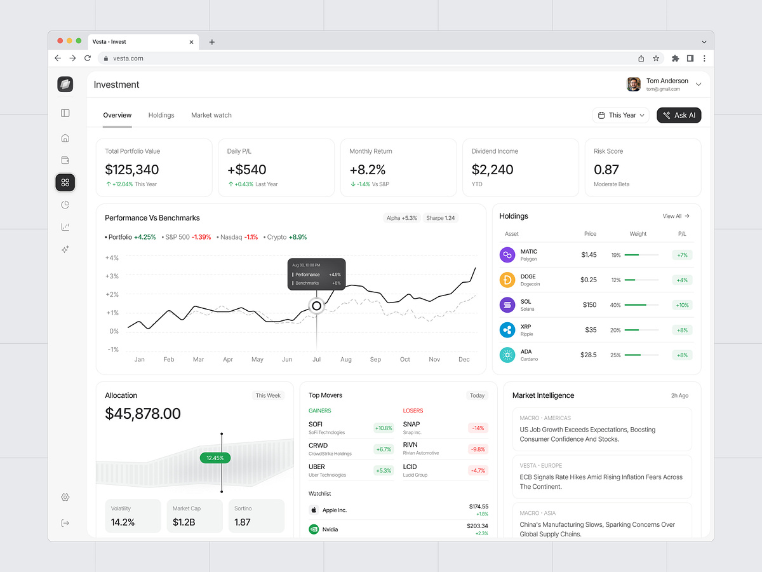Click the Nasdaq -1.1% legend entry
The height and width of the screenshot is (572, 762).
pyautogui.click(x=237, y=237)
